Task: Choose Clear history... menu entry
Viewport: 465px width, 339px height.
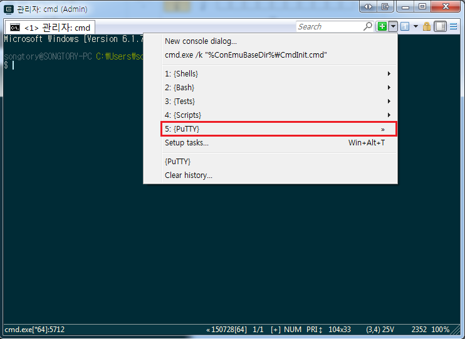Action: click(x=279, y=175)
